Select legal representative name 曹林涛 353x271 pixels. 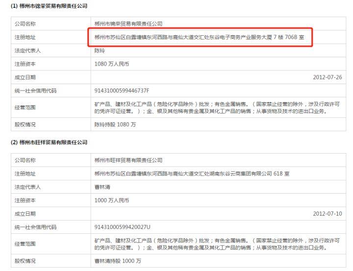pos(102,187)
